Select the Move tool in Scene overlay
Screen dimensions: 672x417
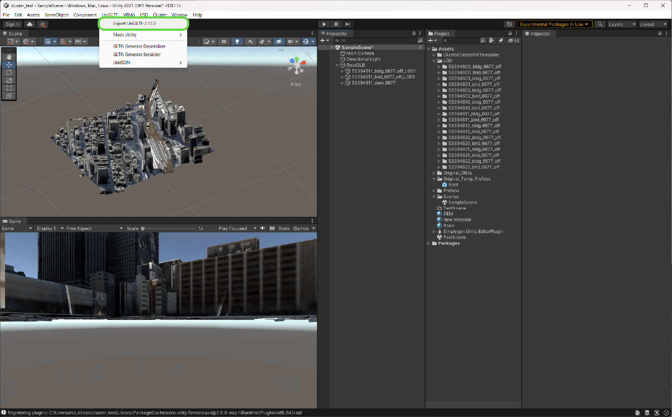[x=9, y=65]
